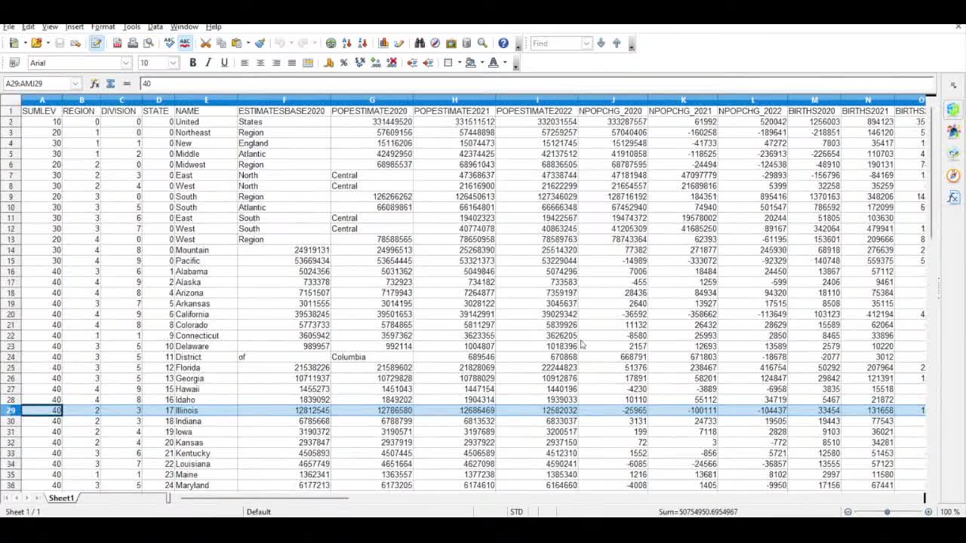Click the Copy icon

(221, 43)
